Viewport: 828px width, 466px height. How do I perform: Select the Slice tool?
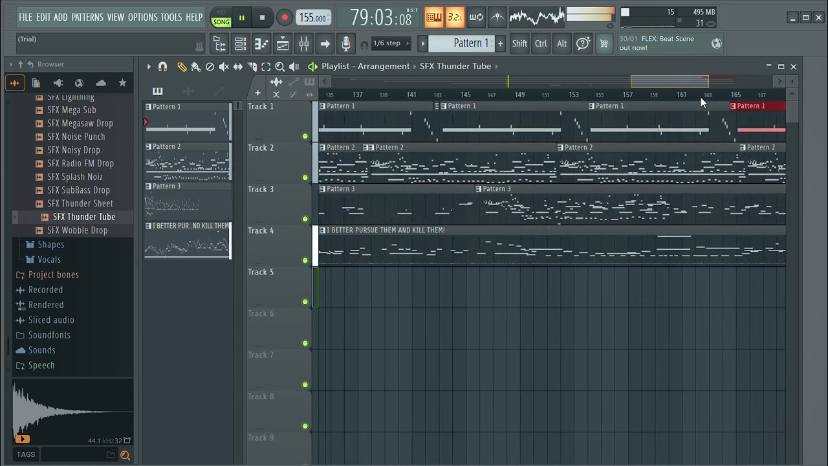pyautogui.click(x=252, y=67)
